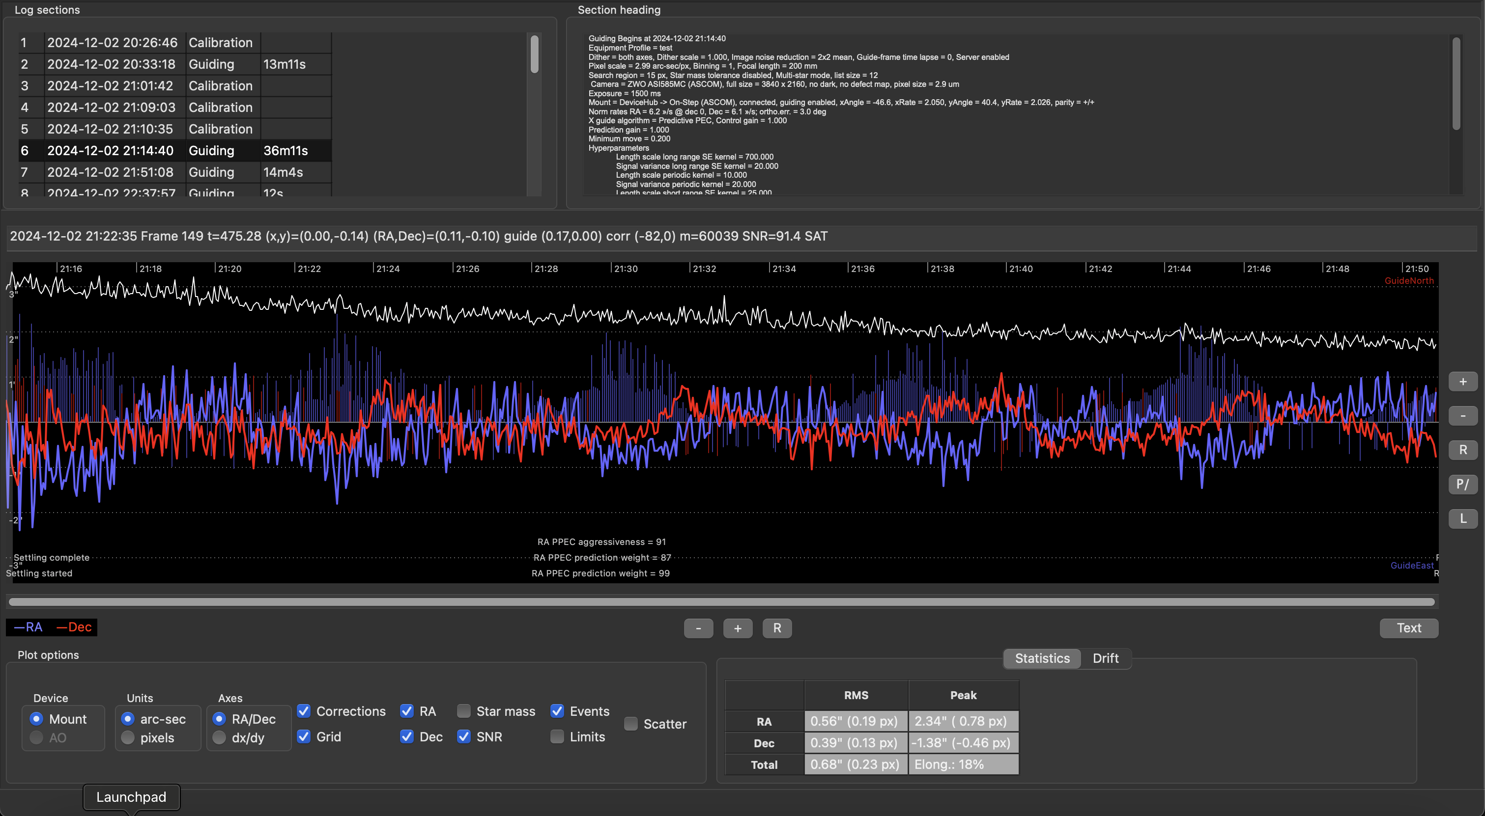
Task: Click the P/ button beside the graph
Action: (x=1462, y=484)
